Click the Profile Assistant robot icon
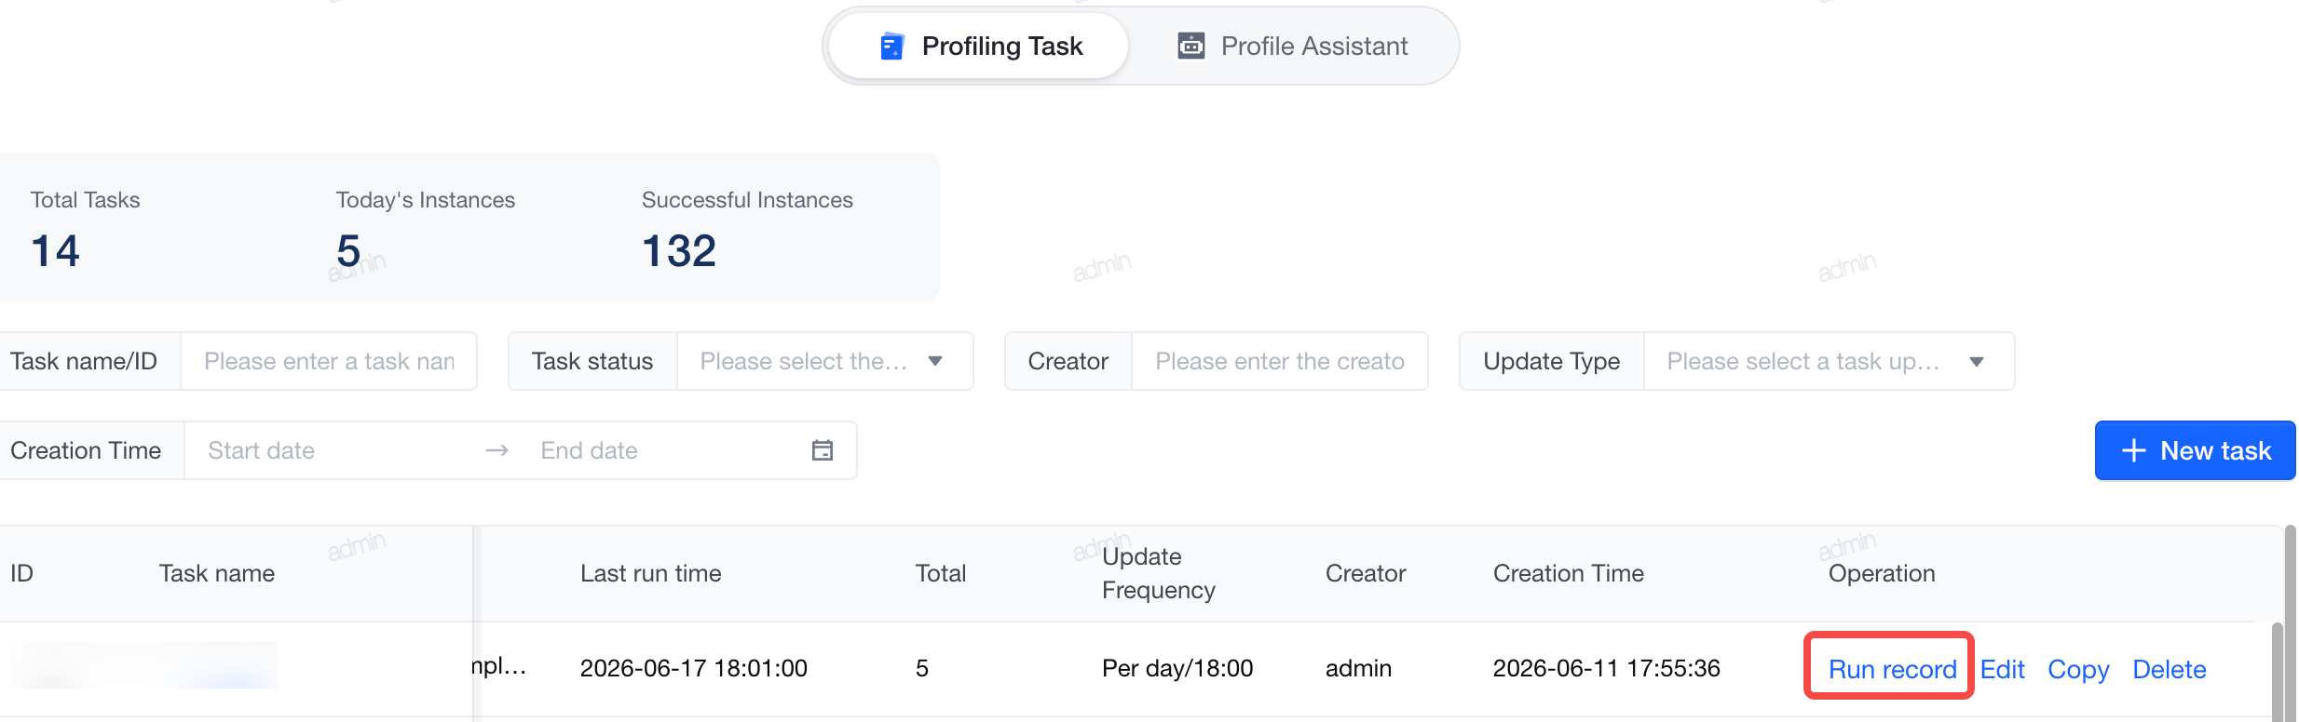Screen dimensions: 2299x722 click(x=1190, y=46)
